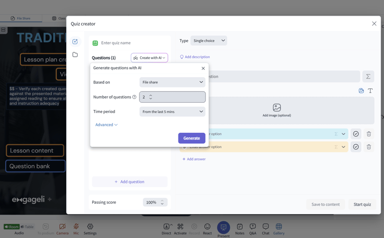Click the green quiz avatar icon
The width and height of the screenshot is (384, 238).
coord(95,43)
